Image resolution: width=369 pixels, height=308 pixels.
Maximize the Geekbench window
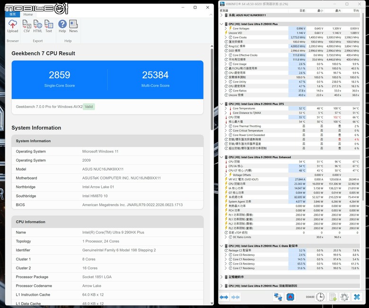[195, 7]
